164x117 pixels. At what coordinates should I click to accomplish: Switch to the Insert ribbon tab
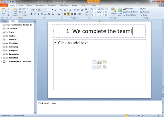(x=20, y=5)
